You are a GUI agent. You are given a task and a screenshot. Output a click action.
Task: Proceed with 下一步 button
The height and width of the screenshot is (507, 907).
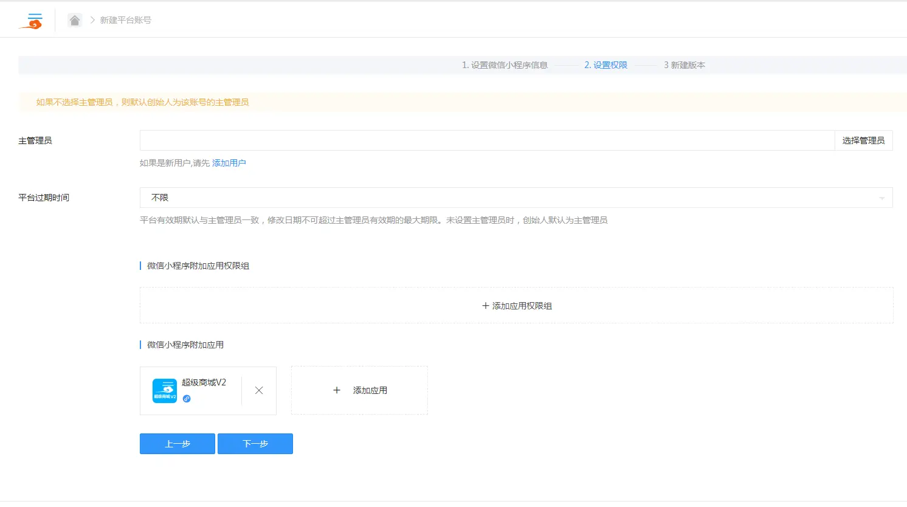pyautogui.click(x=255, y=444)
